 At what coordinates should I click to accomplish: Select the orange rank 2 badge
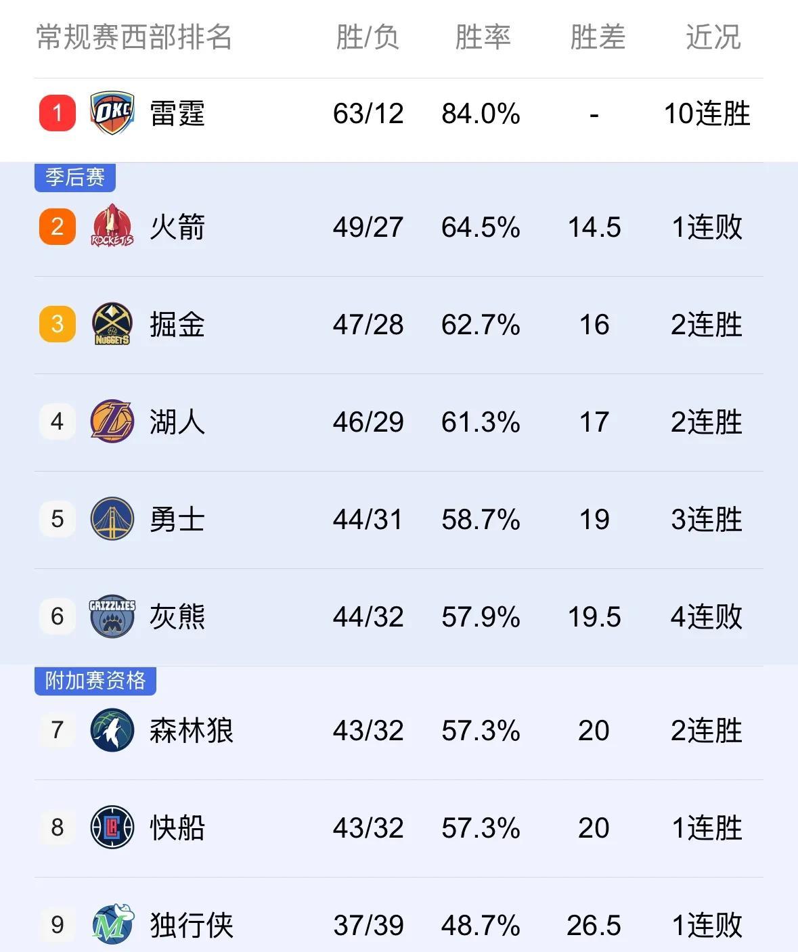(x=58, y=226)
